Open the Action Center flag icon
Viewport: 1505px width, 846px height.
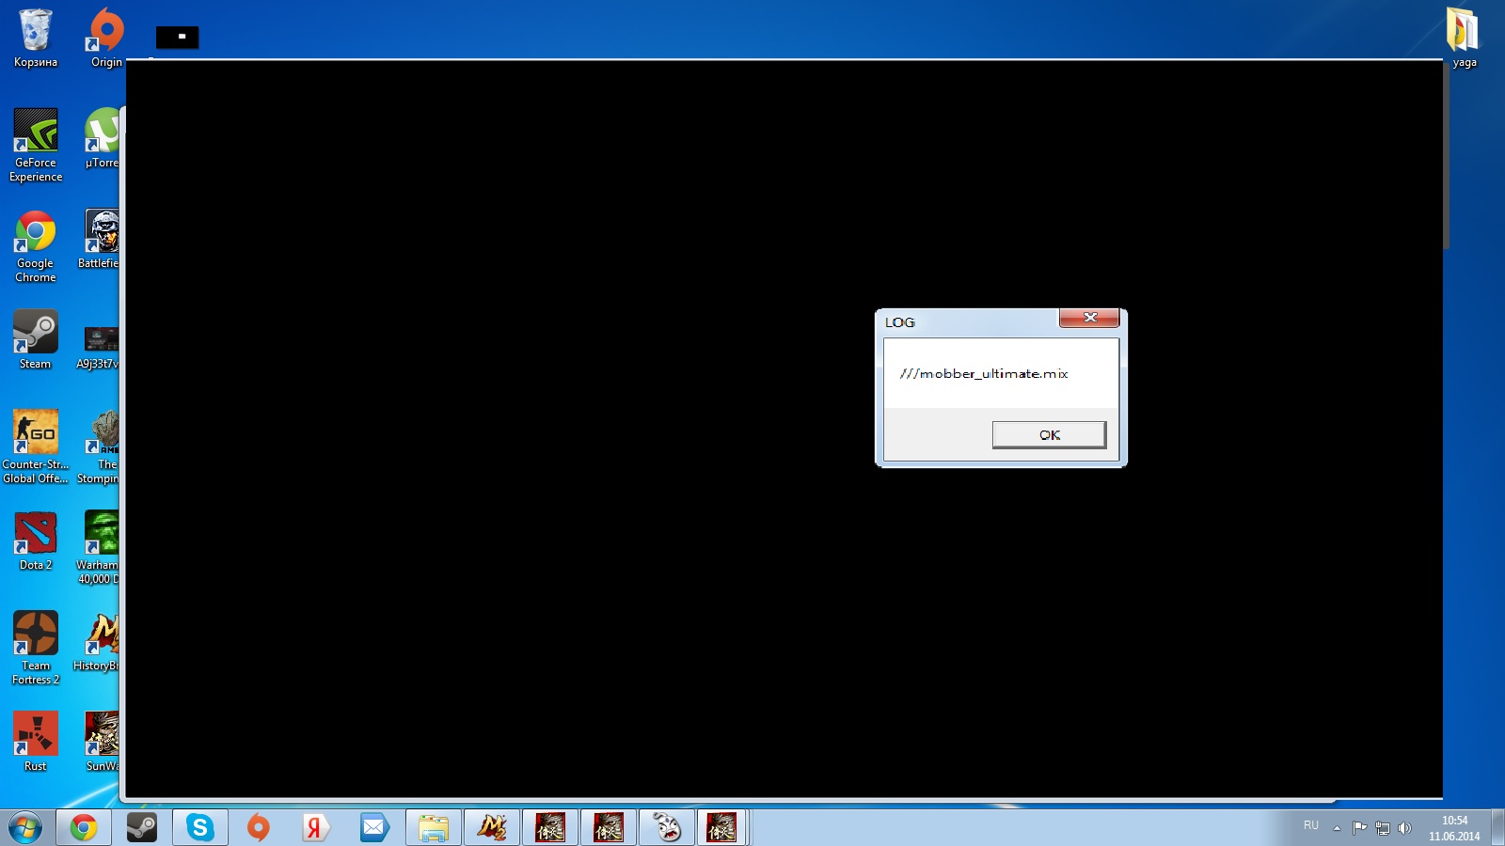(x=1359, y=828)
